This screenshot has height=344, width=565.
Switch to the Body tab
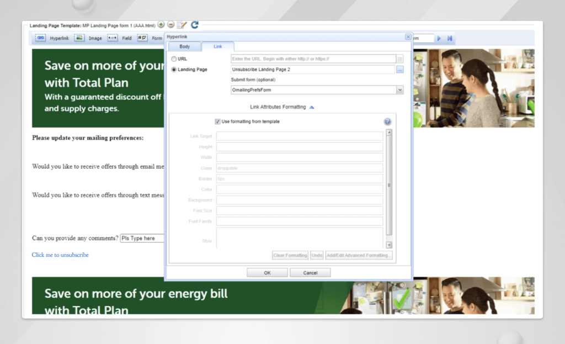[x=184, y=47]
